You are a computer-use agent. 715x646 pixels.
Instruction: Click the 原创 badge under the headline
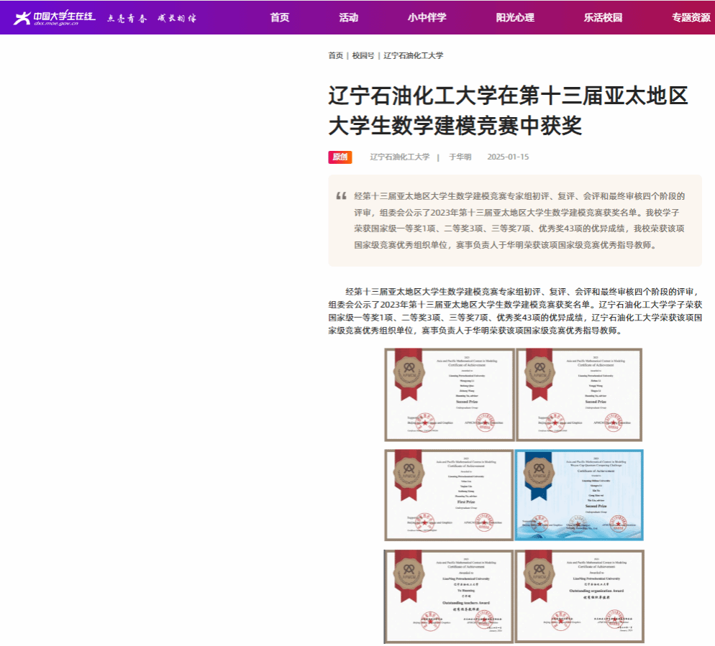click(x=340, y=157)
